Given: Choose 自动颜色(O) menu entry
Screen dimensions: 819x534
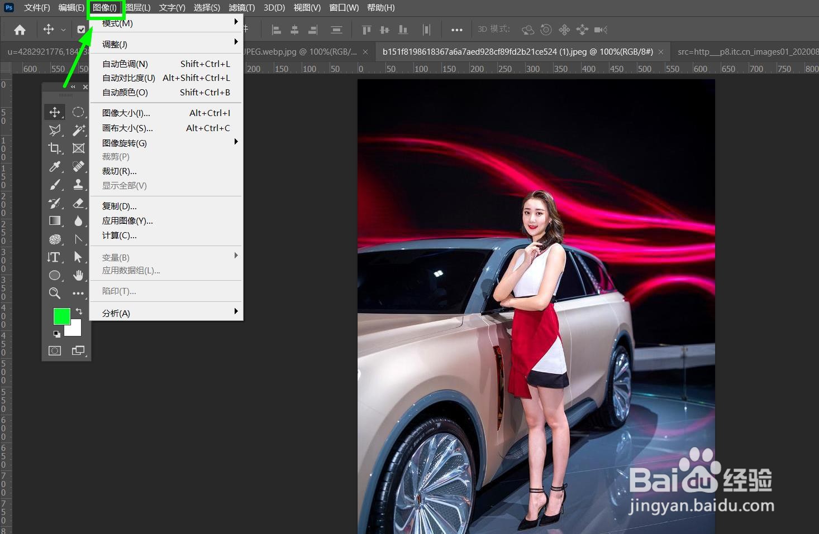Looking at the screenshot, I should point(166,93).
